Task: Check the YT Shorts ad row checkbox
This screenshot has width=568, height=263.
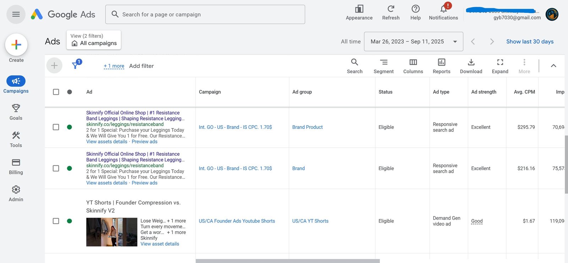Action: tap(56, 221)
